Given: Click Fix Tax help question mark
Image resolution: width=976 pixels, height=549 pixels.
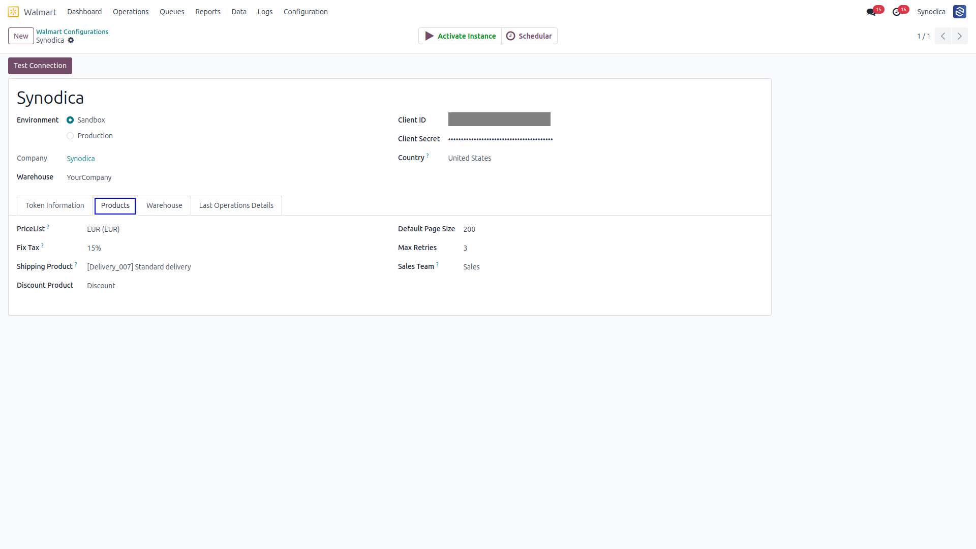Looking at the screenshot, I should 42,245.
